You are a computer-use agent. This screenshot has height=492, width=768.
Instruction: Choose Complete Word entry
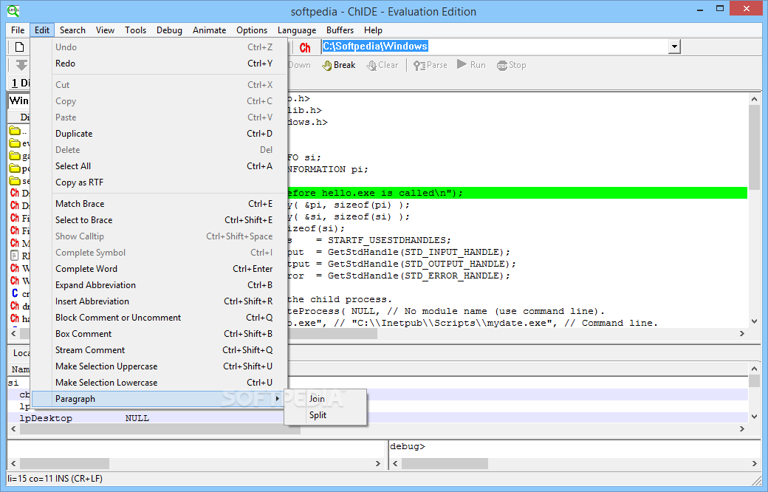pos(160,269)
